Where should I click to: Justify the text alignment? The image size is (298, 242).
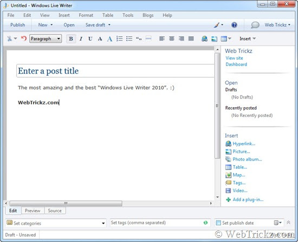[191, 38]
